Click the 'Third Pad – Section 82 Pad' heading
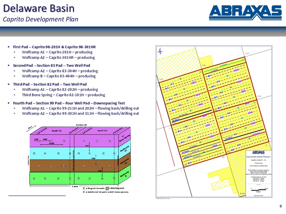Viewport: 286px width, 214px height. [50, 84]
